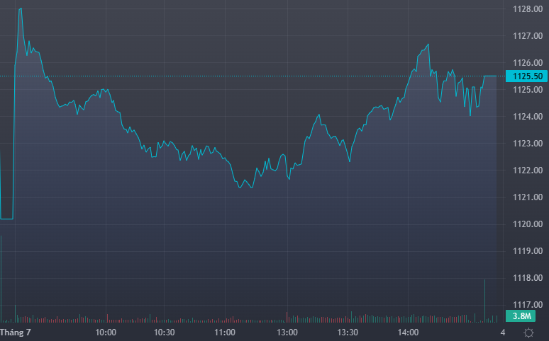This screenshot has width=549, height=341.
Task: Click the current price label 1125.50
Action: pos(525,76)
